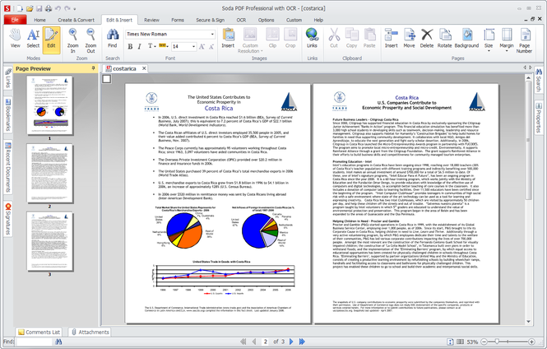547x349 pixels.
Task: Open the Custom ribbon tab
Action: tap(294, 20)
